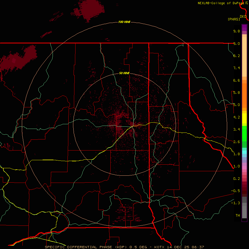Select the 4.2 value on the scale
Screen dimensions: 249x249
[237, 117]
